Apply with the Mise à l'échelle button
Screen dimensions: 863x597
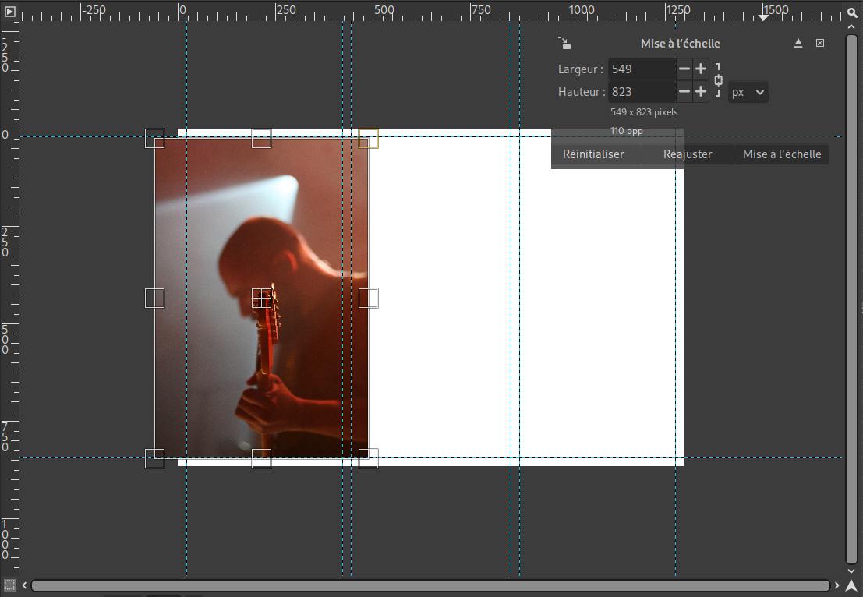coord(782,154)
